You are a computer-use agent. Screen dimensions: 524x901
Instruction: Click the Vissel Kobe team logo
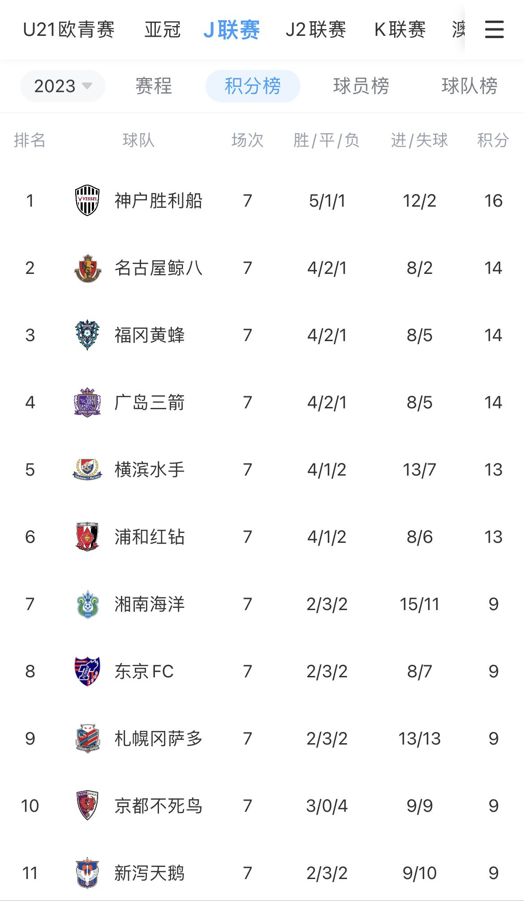pyautogui.click(x=87, y=200)
